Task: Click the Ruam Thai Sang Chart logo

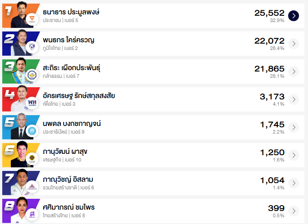Action: tap(32, 186)
